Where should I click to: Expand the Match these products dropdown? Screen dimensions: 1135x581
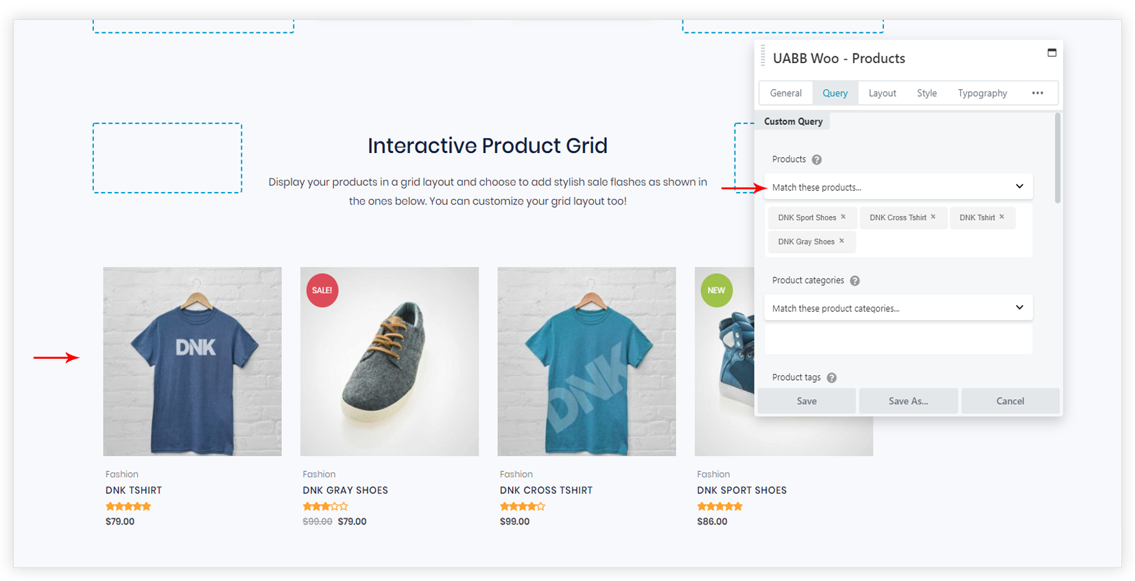pos(898,187)
